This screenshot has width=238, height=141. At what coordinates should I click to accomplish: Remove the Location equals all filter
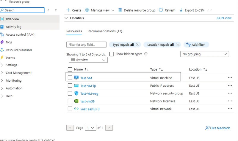click(178, 45)
